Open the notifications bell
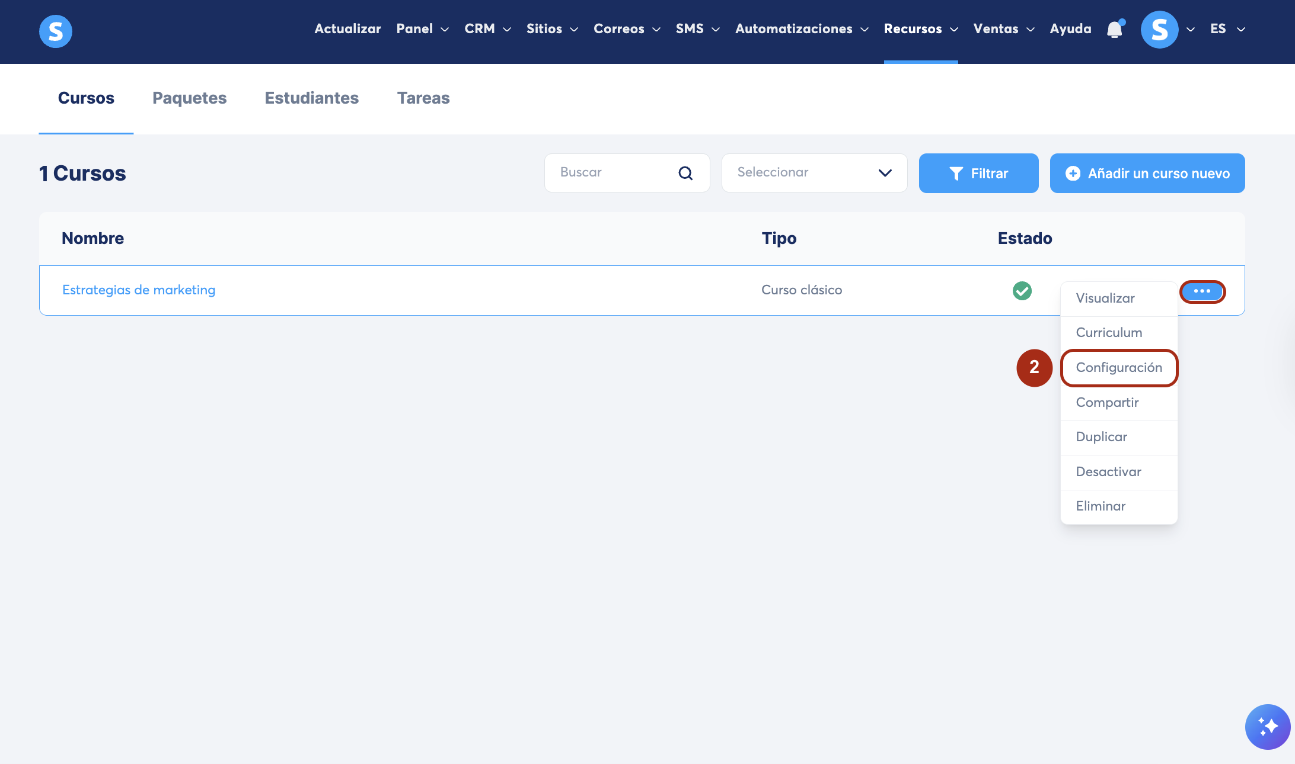 pyautogui.click(x=1115, y=30)
